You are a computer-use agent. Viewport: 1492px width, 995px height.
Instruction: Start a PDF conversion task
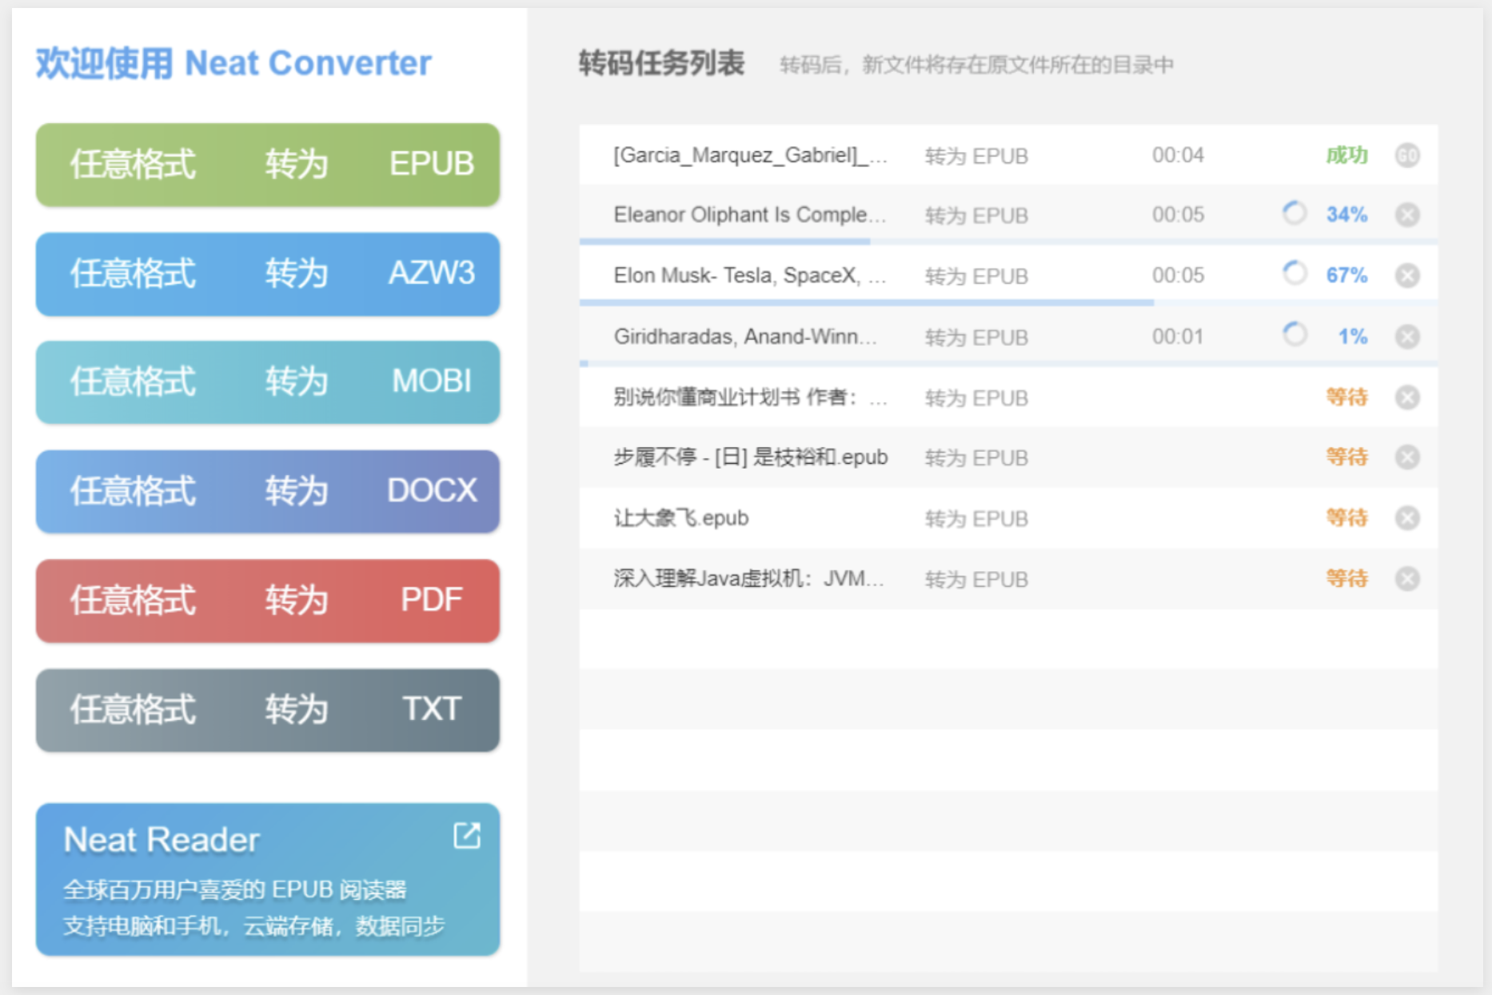[x=267, y=601]
